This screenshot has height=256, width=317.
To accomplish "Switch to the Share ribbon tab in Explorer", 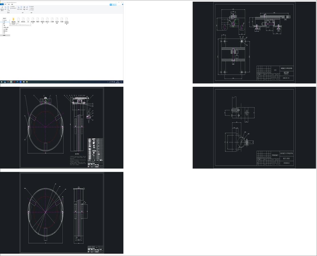I will [x=9, y=4].
